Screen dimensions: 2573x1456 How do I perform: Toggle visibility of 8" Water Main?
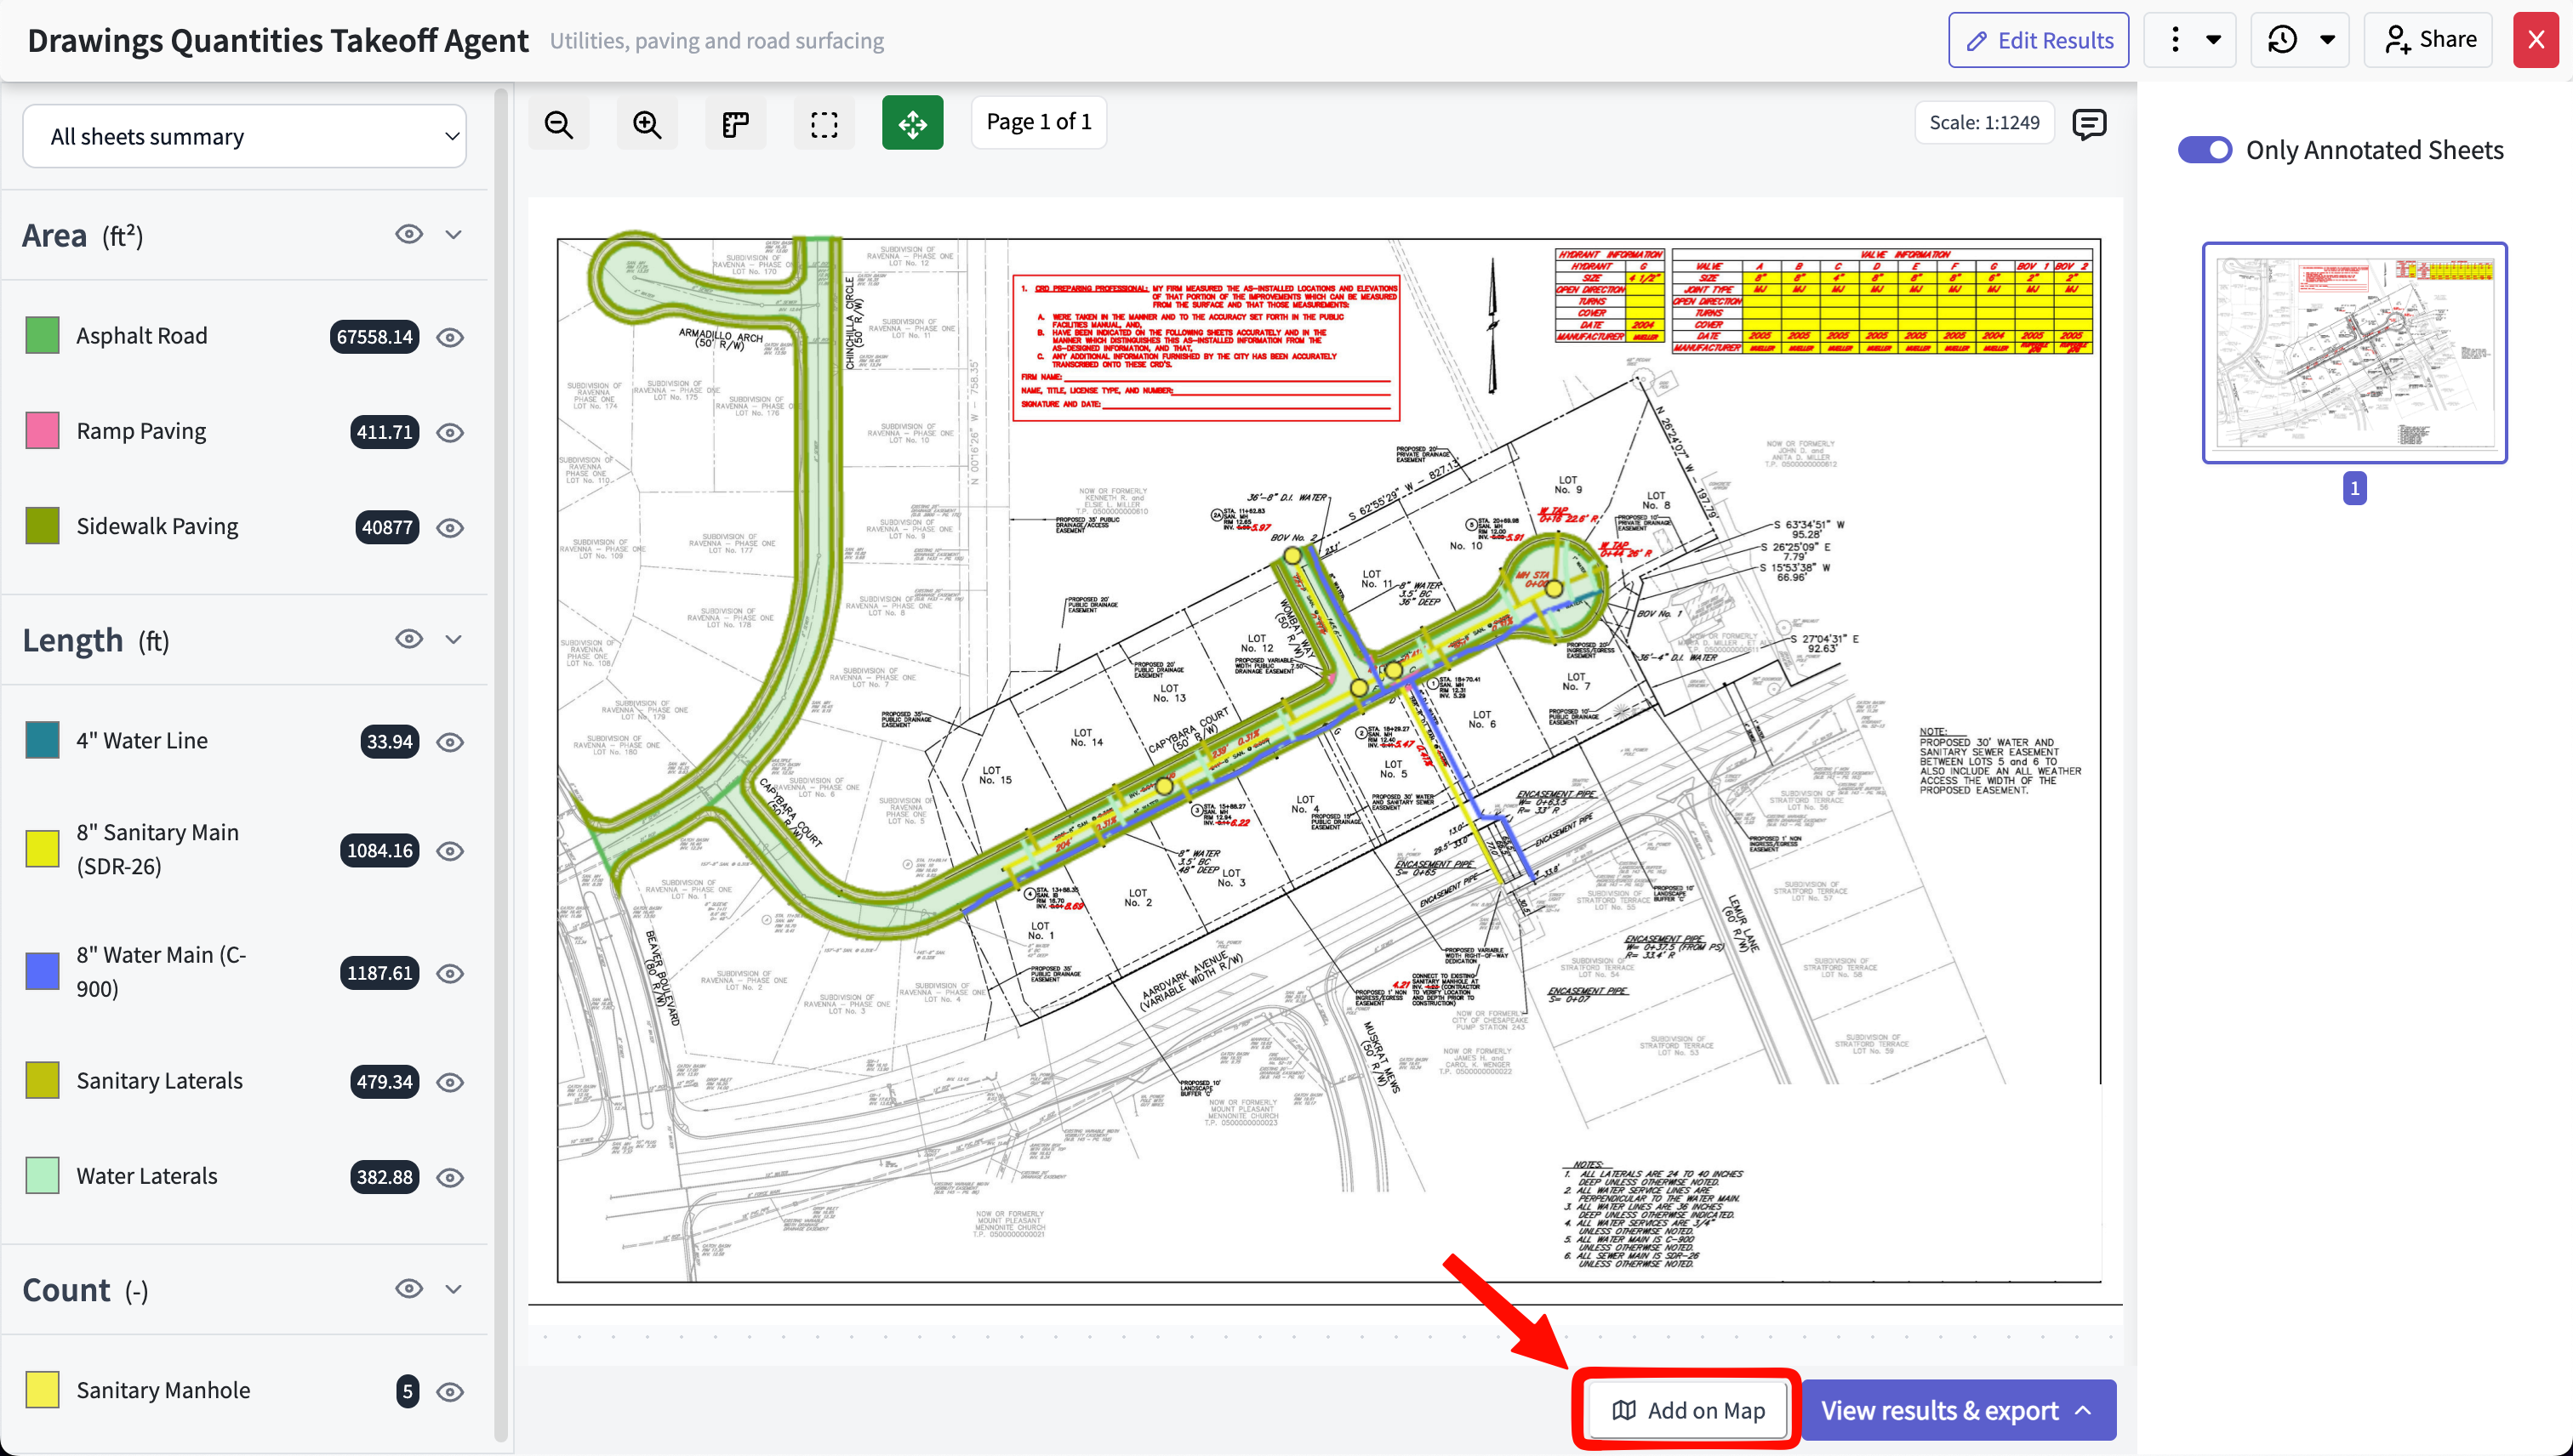450,974
